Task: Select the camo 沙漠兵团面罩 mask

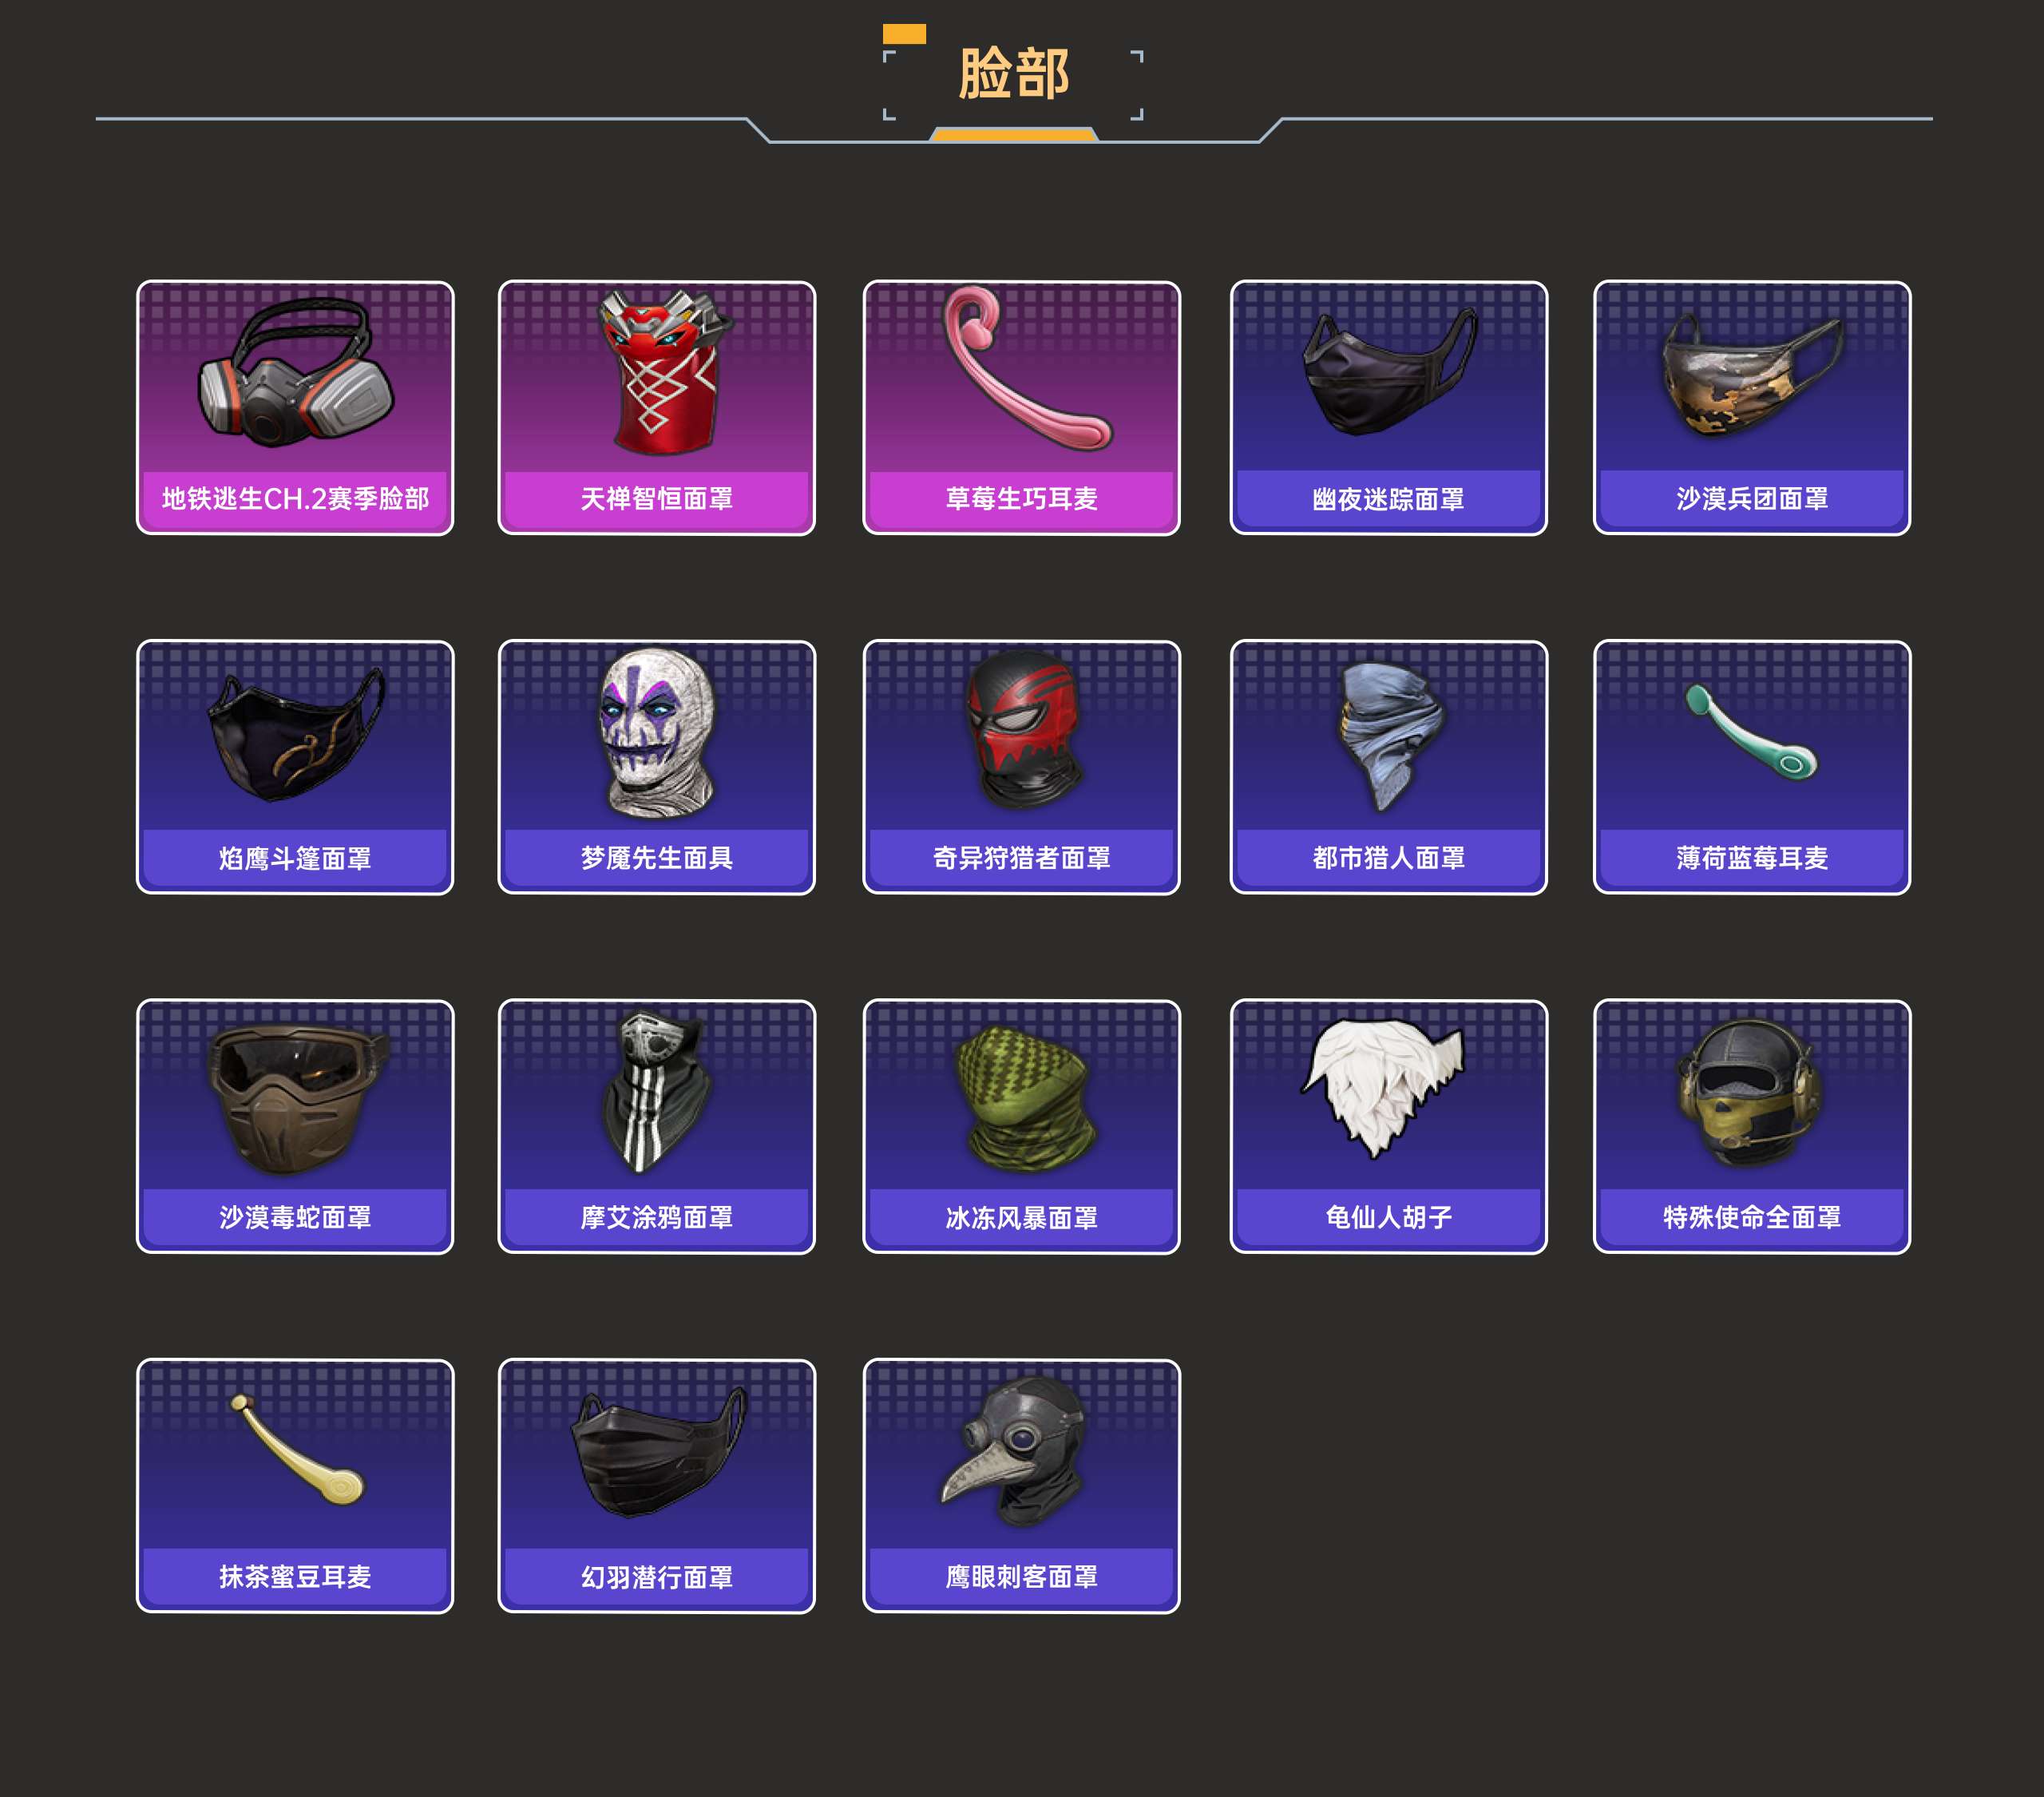Action: (x=1751, y=407)
